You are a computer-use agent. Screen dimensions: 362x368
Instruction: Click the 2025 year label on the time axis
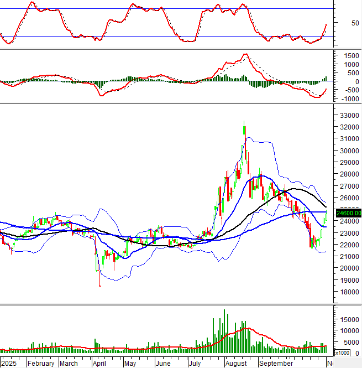click(8, 364)
